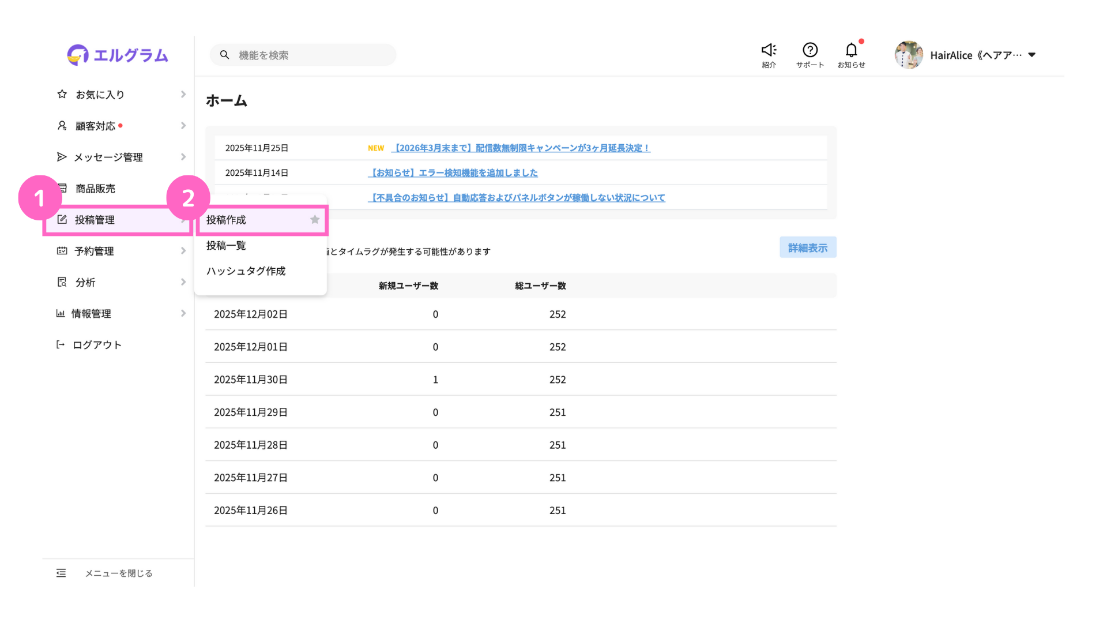The image size is (1107, 623).
Task: Open 情報管理 chart icon item
Action: (61, 314)
